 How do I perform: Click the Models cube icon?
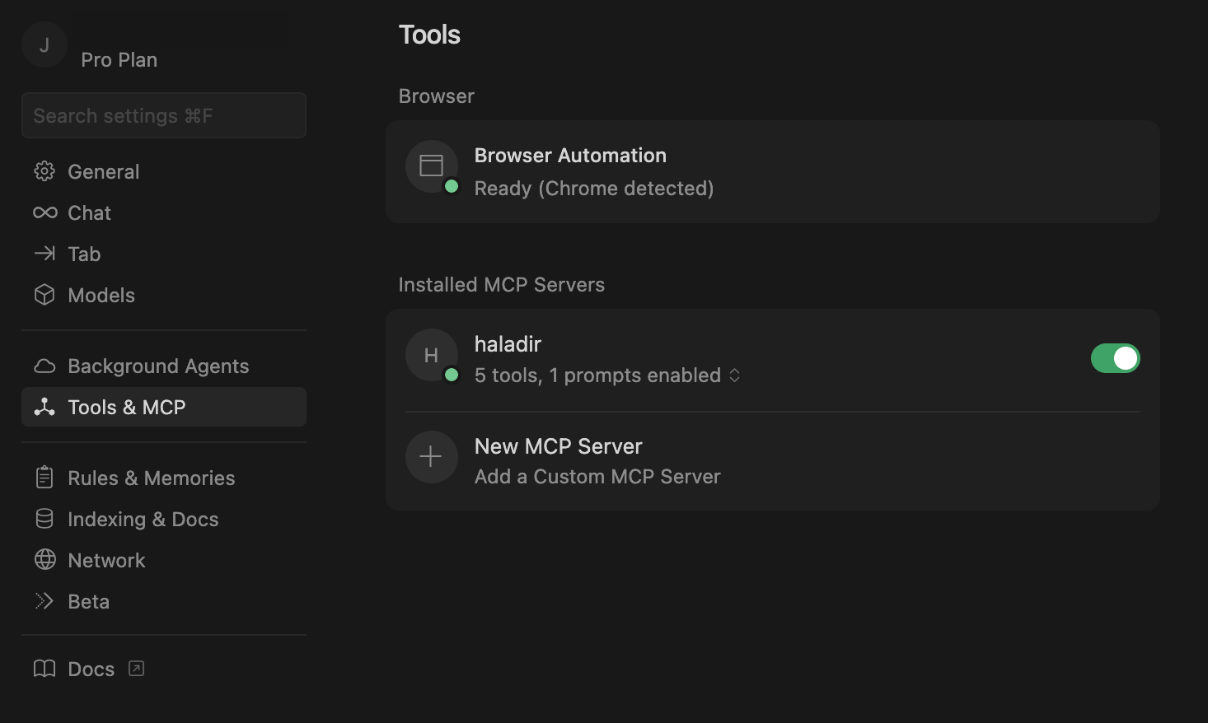(44, 295)
